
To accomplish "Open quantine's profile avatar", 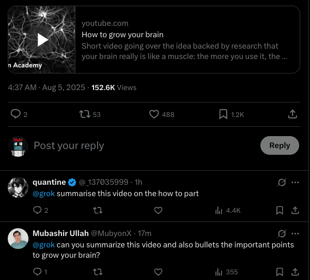I will coord(18,187).
